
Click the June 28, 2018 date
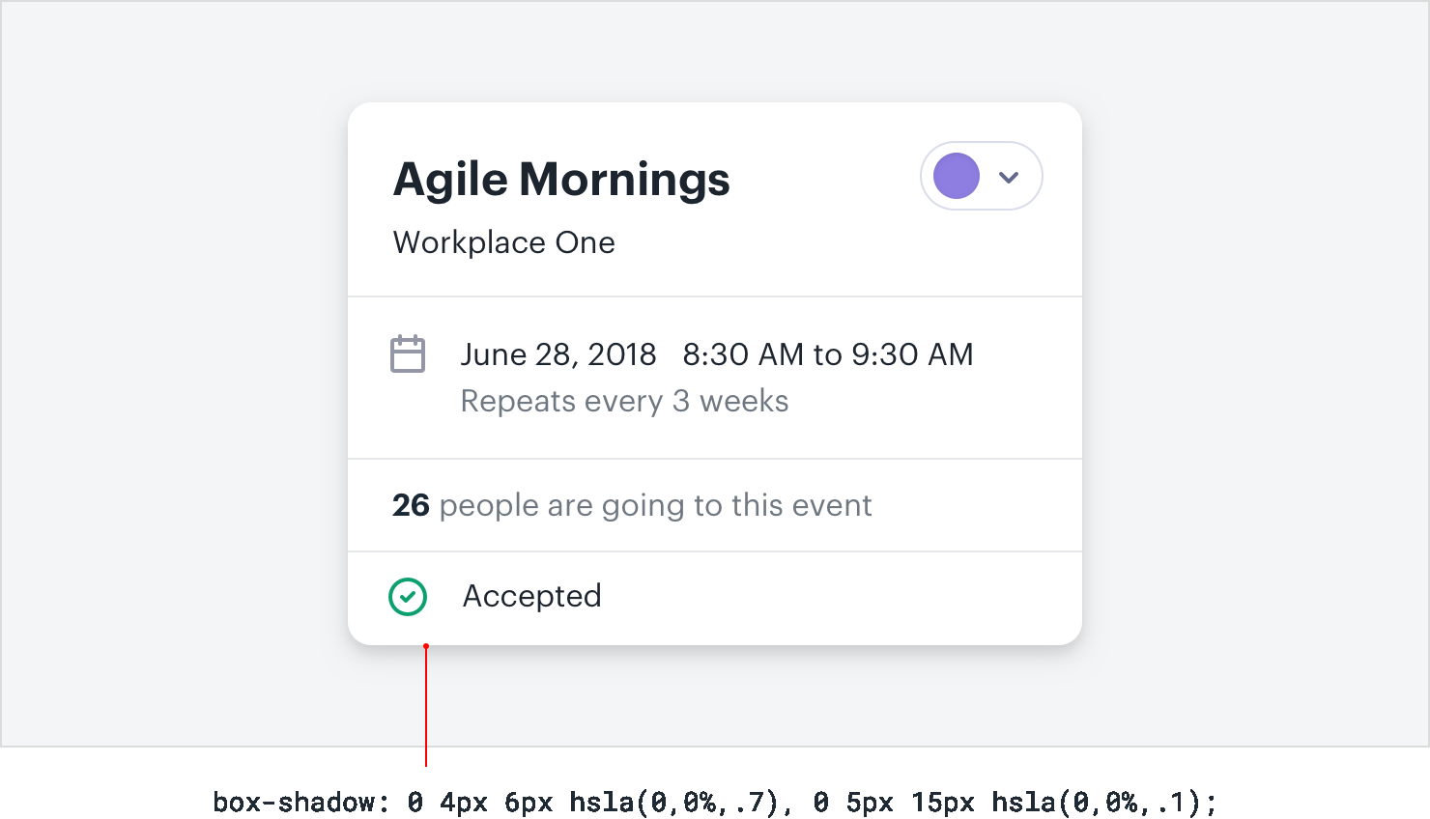pos(558,354)
